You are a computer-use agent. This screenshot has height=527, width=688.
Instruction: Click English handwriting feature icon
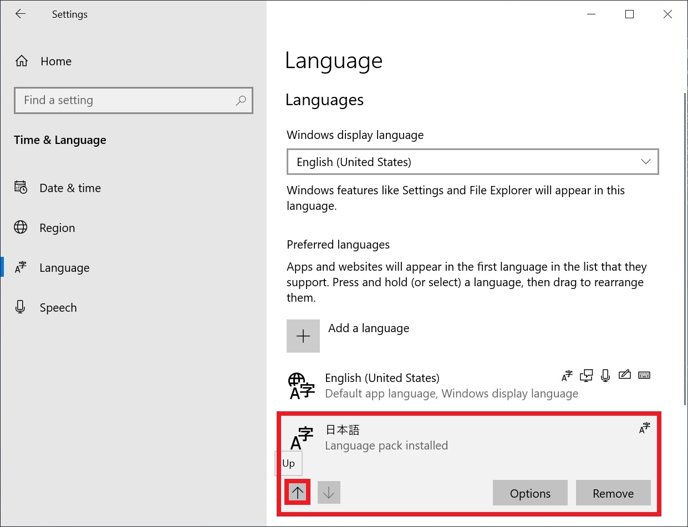[x=624, y=375]
